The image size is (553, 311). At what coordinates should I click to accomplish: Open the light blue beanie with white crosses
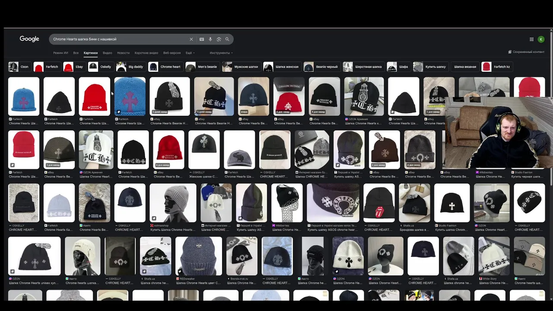point(59,203)
